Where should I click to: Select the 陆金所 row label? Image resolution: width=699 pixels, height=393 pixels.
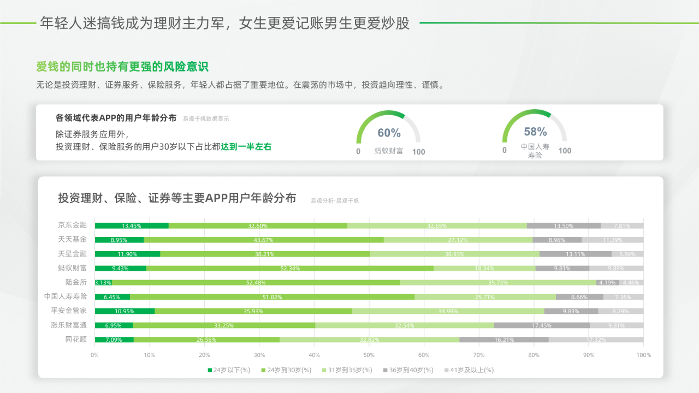(x=76, y=282)
